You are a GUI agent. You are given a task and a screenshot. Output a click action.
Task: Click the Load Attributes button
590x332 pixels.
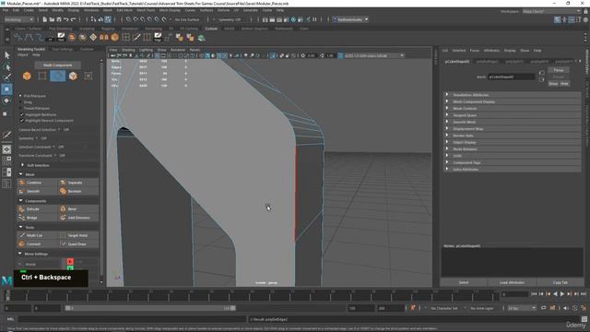pos(512,282)
